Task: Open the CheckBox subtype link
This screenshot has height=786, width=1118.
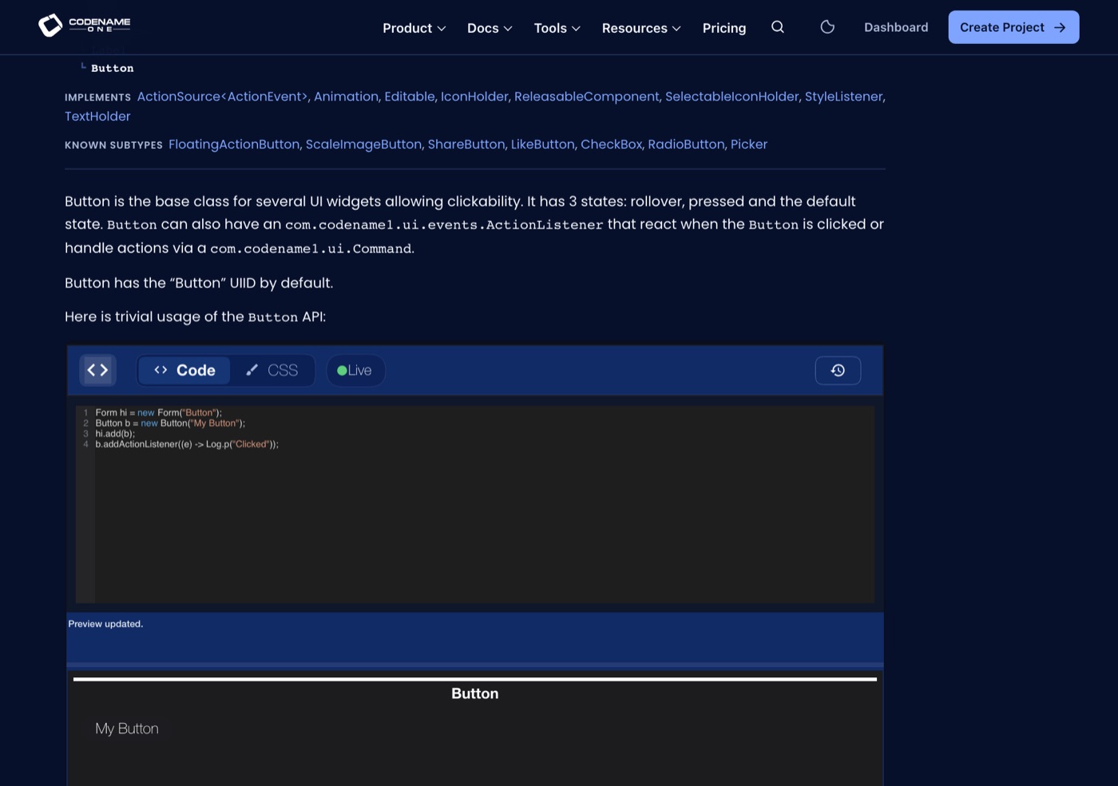Action: tap(611, 145)
